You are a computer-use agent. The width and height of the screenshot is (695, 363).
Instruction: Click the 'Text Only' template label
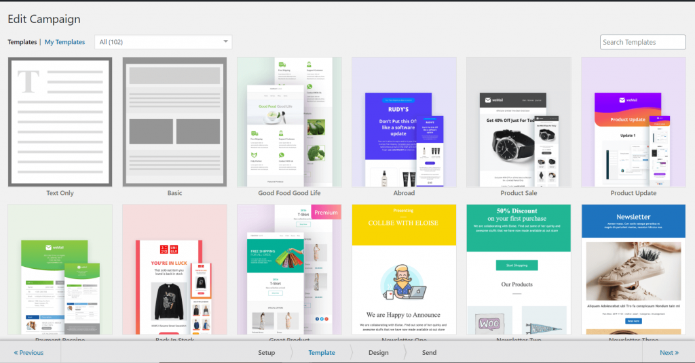point(60,193)
